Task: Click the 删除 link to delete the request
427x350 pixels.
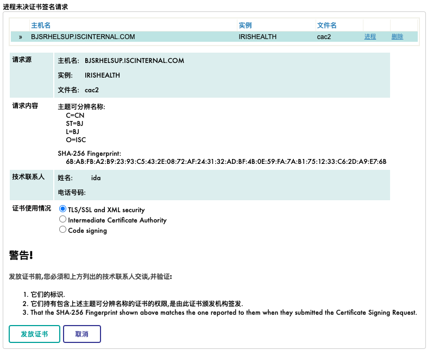Action: (x=397, y=37)
